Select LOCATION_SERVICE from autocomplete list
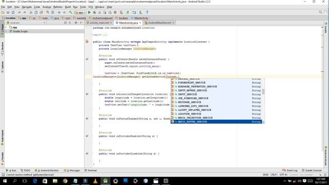The image size is (329, 185). [216, 114]
